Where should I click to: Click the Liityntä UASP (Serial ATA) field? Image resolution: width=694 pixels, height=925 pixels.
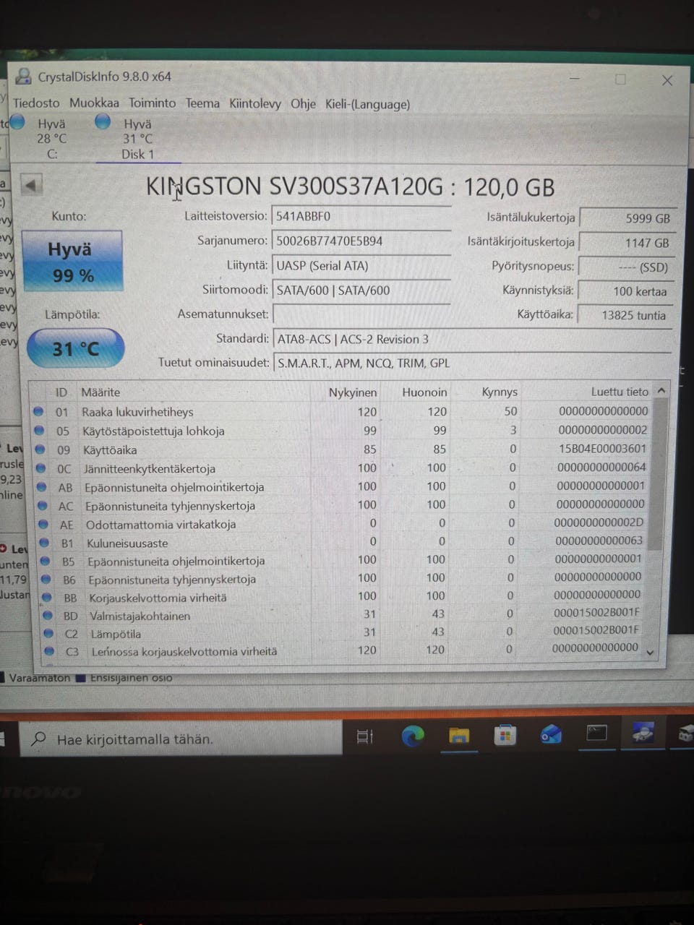pyautogui.click(x=361, y=265)
